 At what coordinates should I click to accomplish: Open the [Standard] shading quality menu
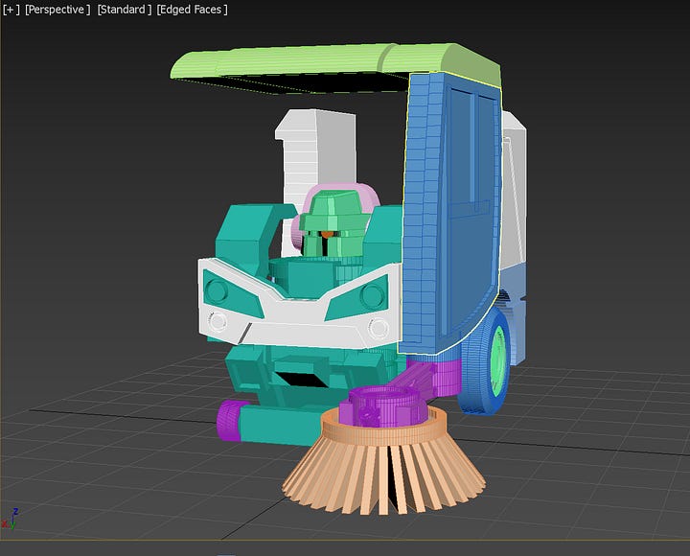click(x=124, y=10)
